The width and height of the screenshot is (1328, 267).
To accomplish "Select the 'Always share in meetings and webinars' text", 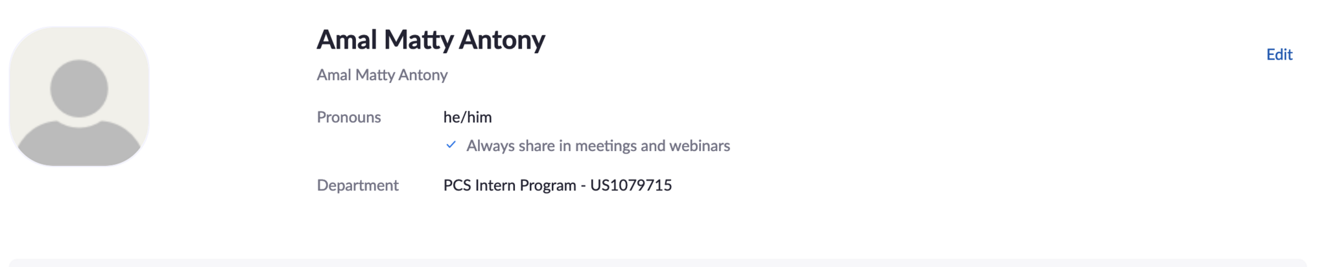I will click(x=598, y=146).
